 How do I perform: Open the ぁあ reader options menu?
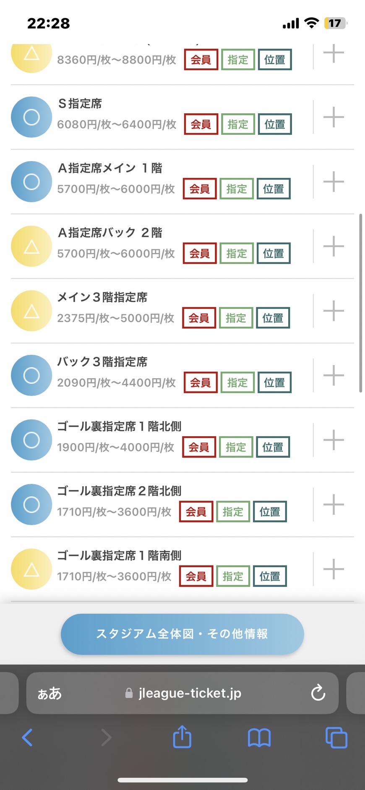(50, 694)
